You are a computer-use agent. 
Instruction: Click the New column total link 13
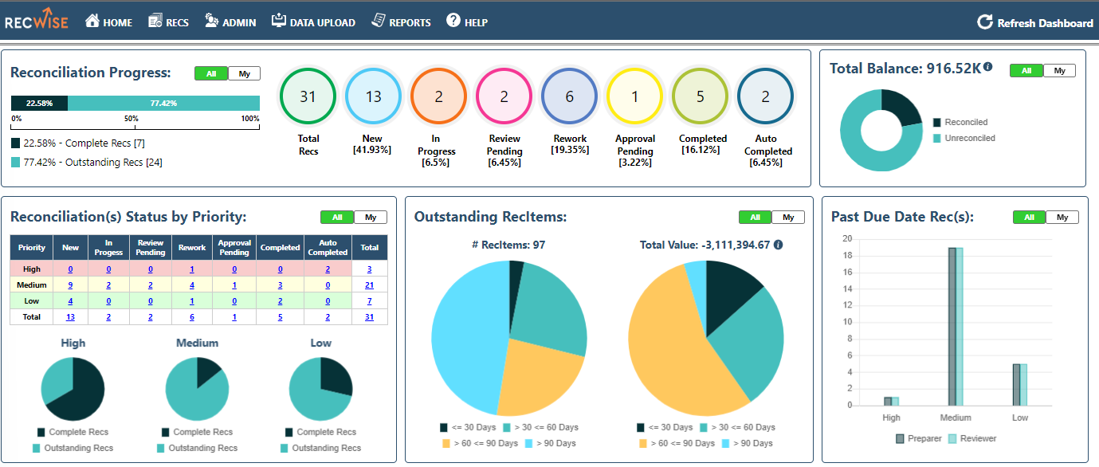tap(70, 316)
